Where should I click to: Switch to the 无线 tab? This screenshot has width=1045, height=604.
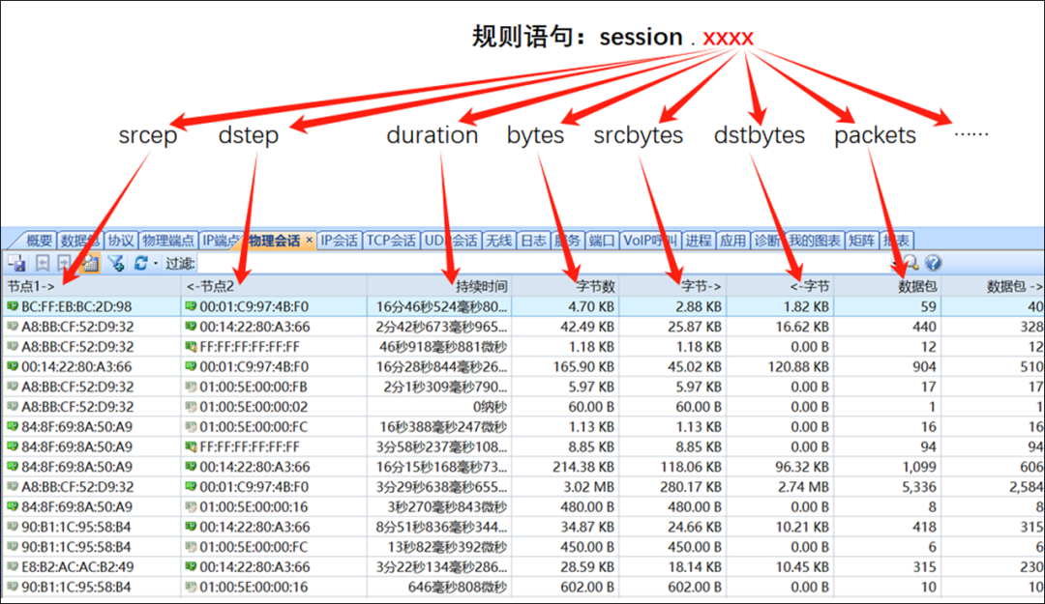(x=498, y=241)
